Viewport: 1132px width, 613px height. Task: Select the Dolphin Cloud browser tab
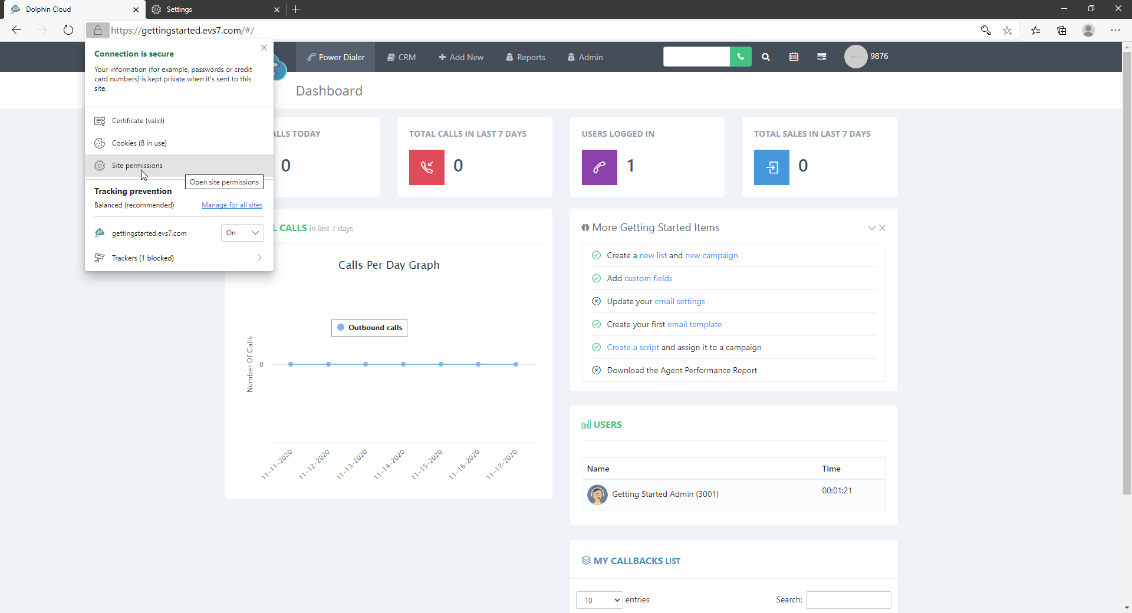coord(73,9)
